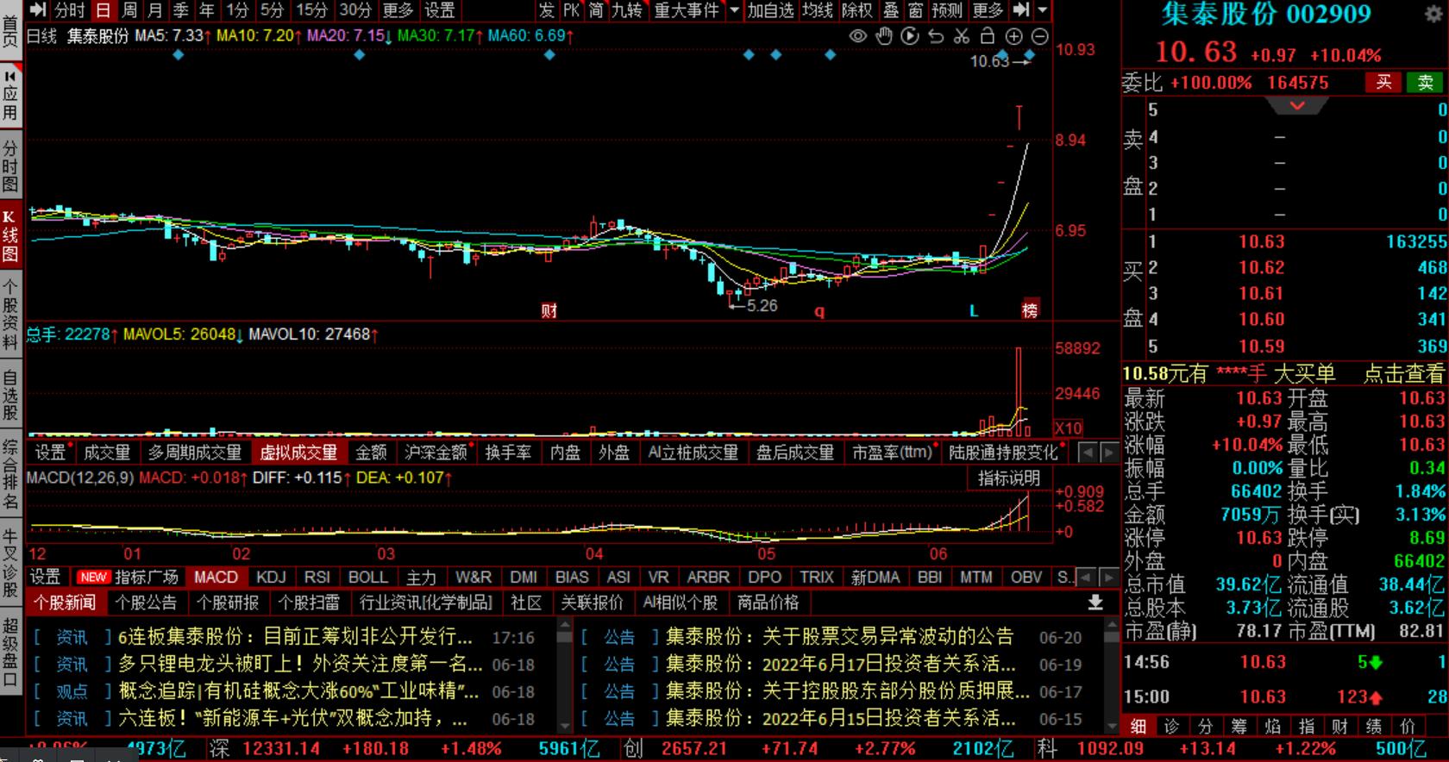
Task: Toggle 除权 adjustment
Action: (x=857, y=10)
